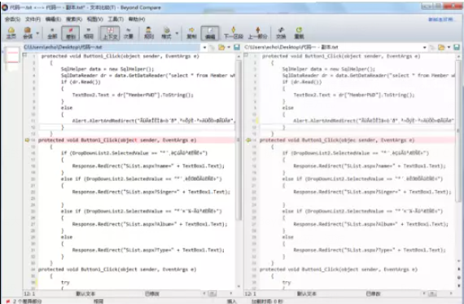Click highlighted left line 14 Button1_Click
This screenshot has height=304, width=464.
point(117,140)
